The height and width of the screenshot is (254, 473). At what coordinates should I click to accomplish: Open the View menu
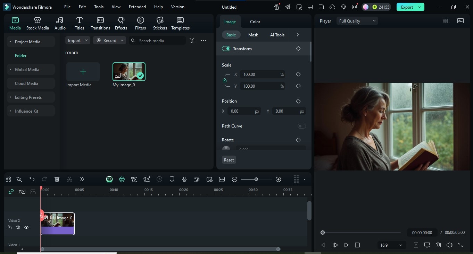click(116, 7)
